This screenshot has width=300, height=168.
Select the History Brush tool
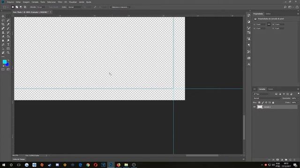point(8,32)
